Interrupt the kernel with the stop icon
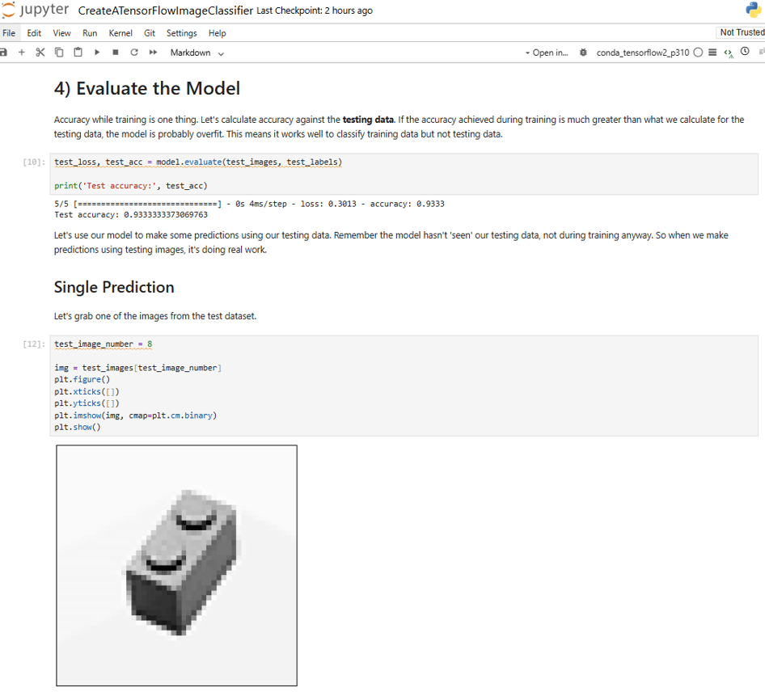Image resolution: width=765 pixels, height=692 pixels. coord(116,53)
